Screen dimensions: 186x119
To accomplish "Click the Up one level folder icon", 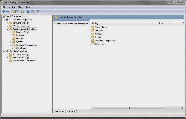I will [13, 12].
